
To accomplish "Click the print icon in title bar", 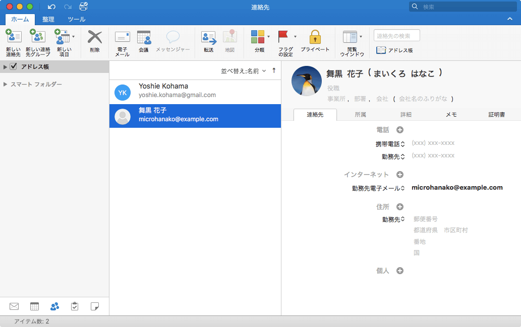I will (83, 7).
